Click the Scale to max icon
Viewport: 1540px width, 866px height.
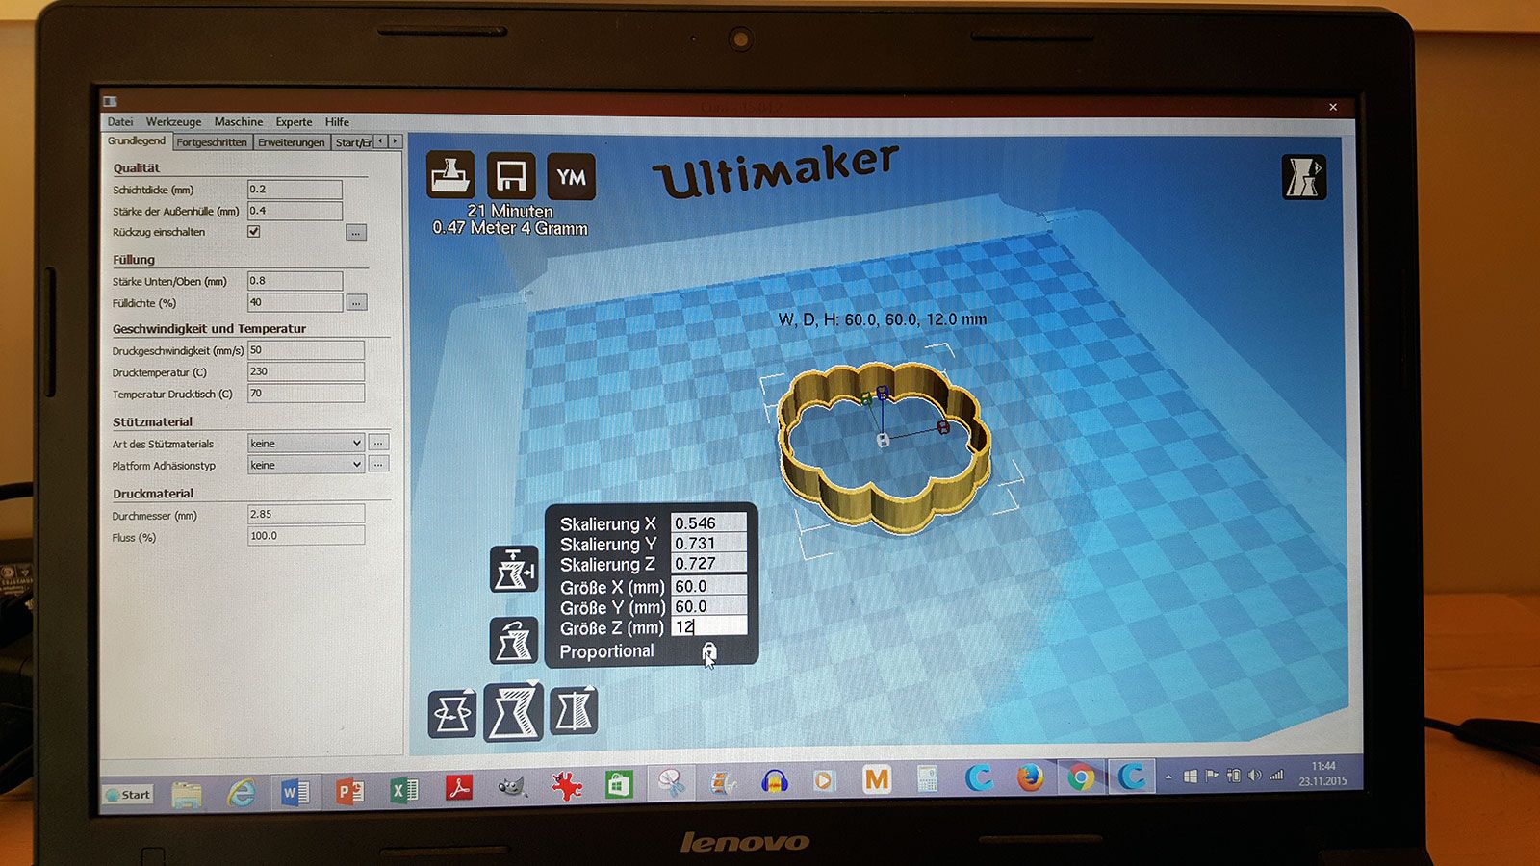click(x=514, y=569)
